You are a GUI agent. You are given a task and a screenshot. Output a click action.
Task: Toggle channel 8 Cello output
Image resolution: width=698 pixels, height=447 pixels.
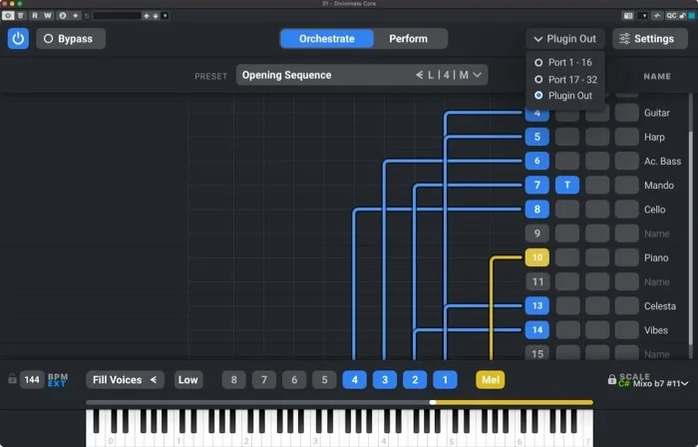536,210
